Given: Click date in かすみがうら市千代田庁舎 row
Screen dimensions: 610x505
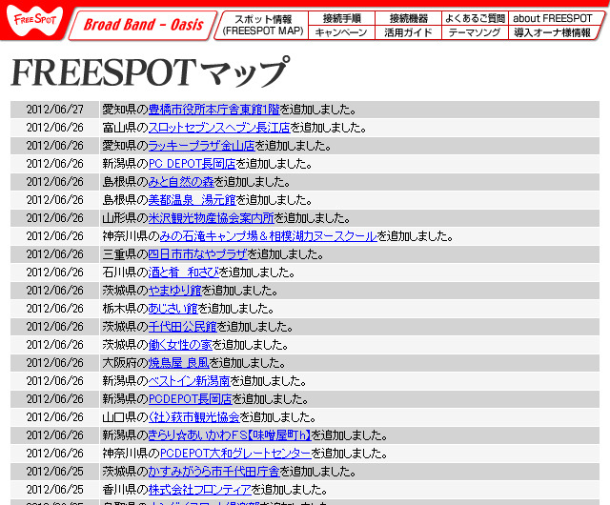Looking at the screenshot, I should coord(55,472).
